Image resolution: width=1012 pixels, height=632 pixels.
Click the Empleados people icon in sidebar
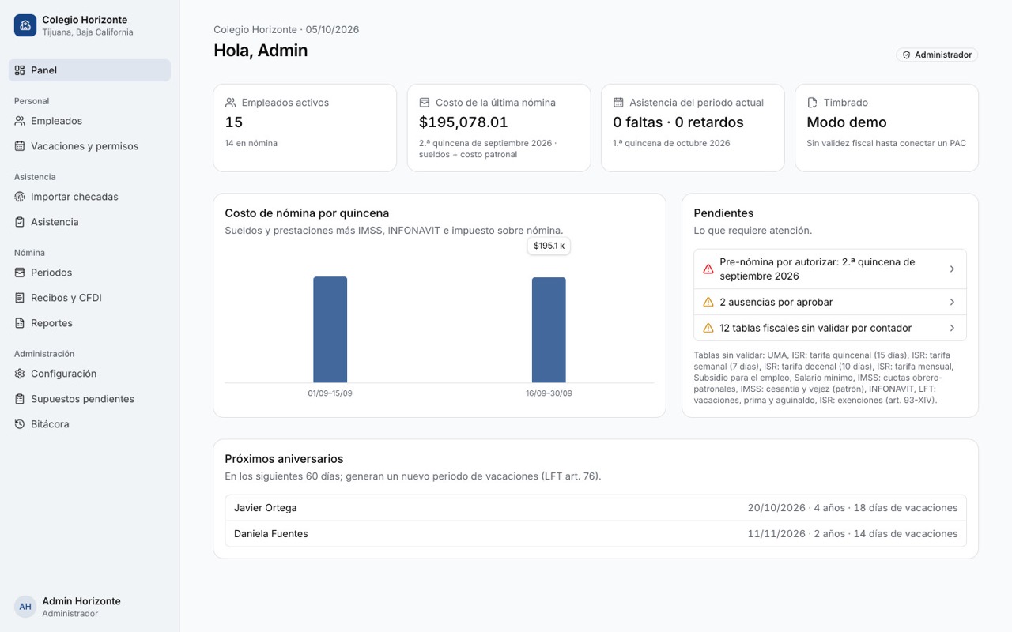(20, 121)
